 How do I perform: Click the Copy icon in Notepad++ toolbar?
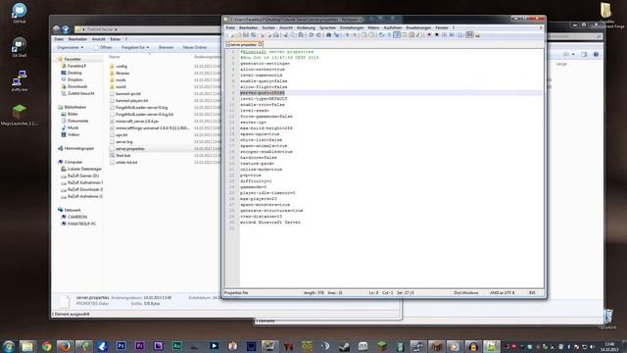[x=293, y=35]
